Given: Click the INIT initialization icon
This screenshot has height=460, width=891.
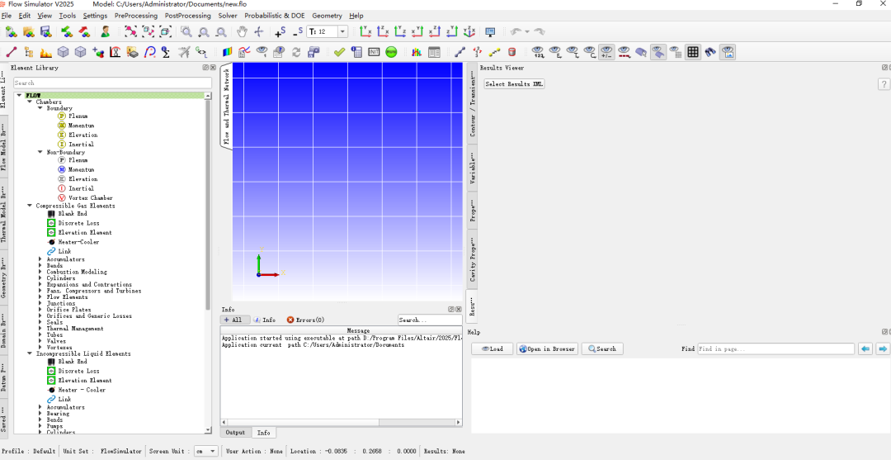Looking at the screenshot, I should 374,52.
